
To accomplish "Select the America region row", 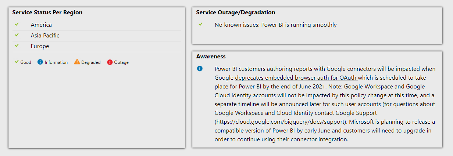I will [x=97, y=25].
